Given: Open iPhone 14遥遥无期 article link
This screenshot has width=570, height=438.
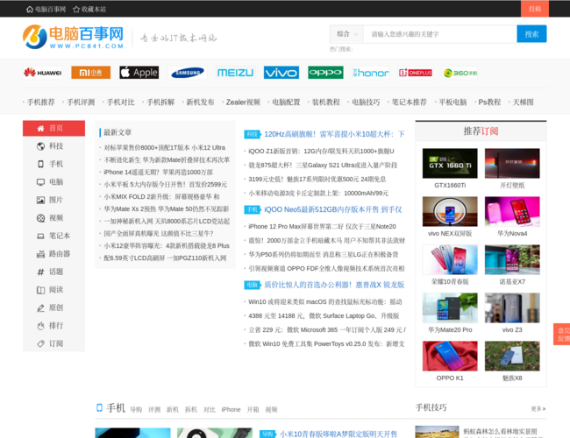Looking at the screenshot, I should (158, 173).
